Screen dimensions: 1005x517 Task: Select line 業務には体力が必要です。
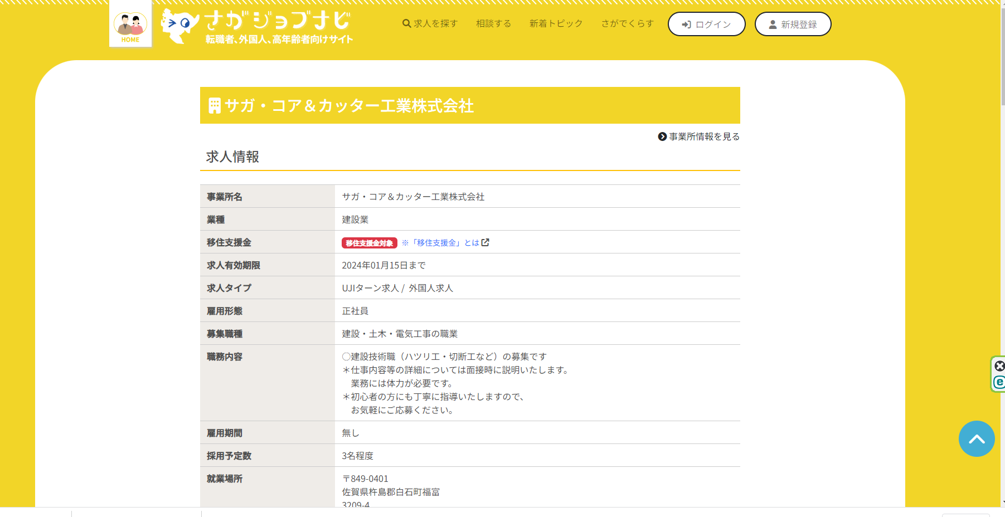pos(402,383)
